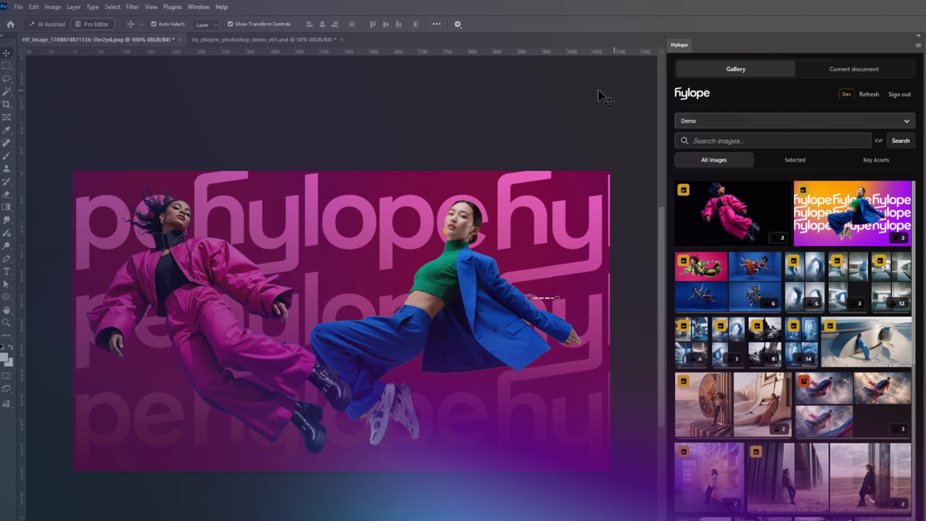Select the All images filter
The image size is (926, 521).
click(714, 160)
